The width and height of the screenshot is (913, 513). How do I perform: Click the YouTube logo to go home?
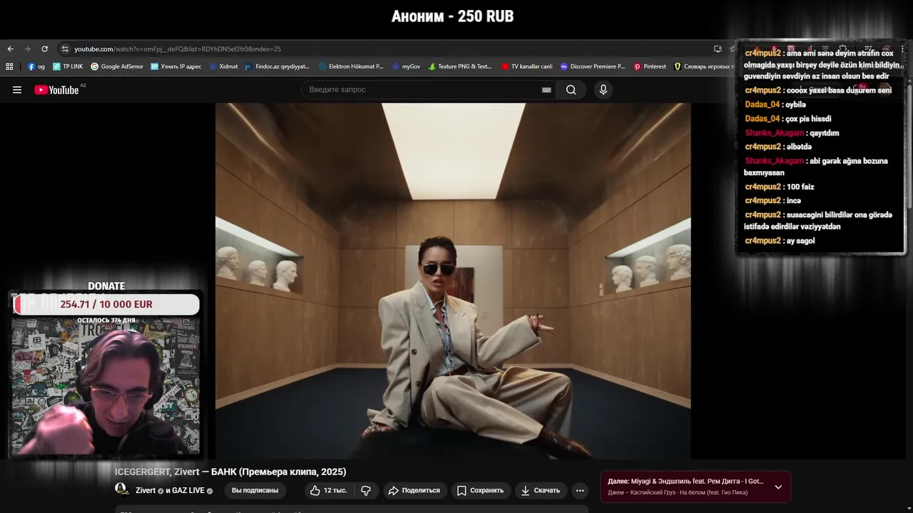(x=56, y=90)
